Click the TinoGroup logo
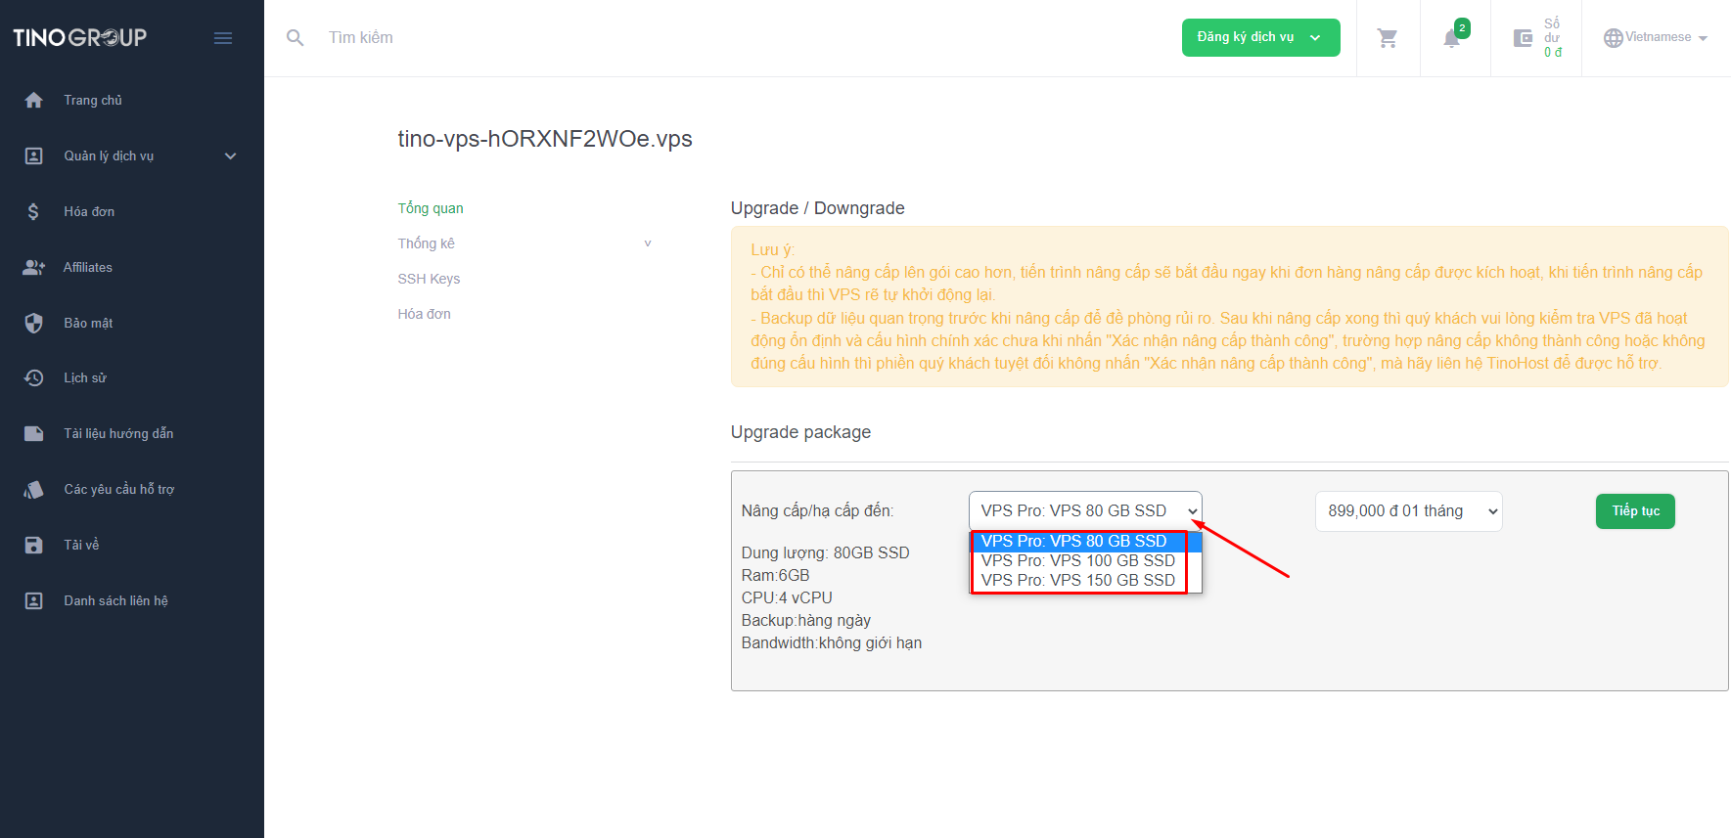This screenshot has width=1731, height=838. (79, 37)
